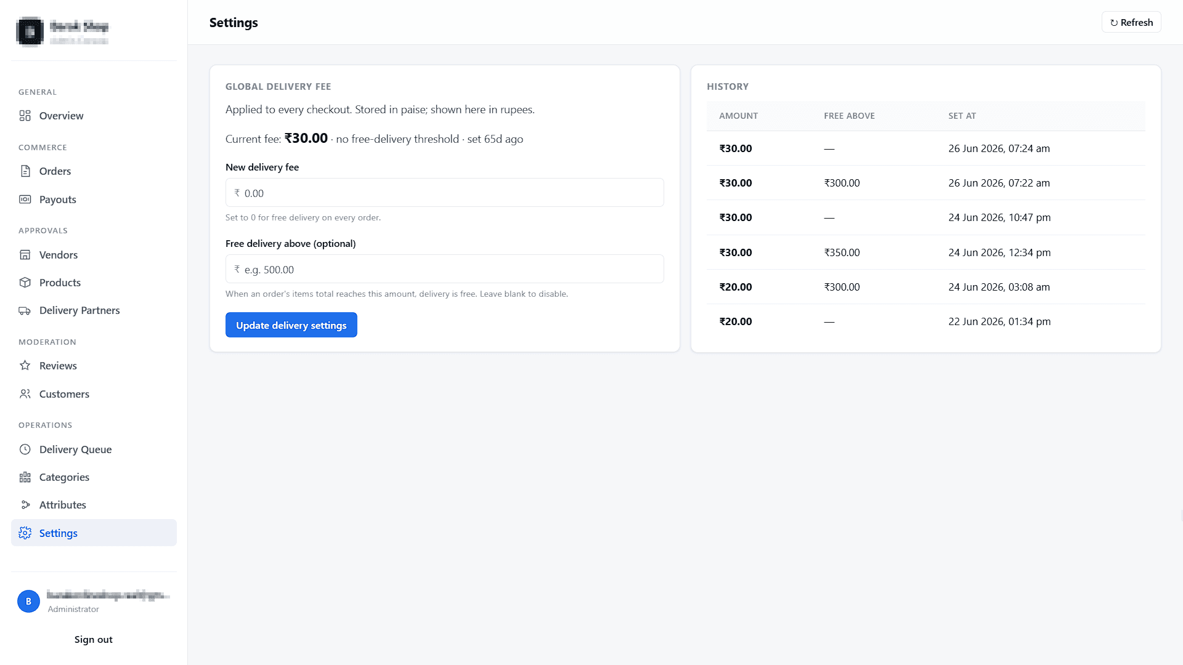This screenshot has width=1183, height=665.
Task: Navigate to Vendors approvals
Action: pos(94,255)
